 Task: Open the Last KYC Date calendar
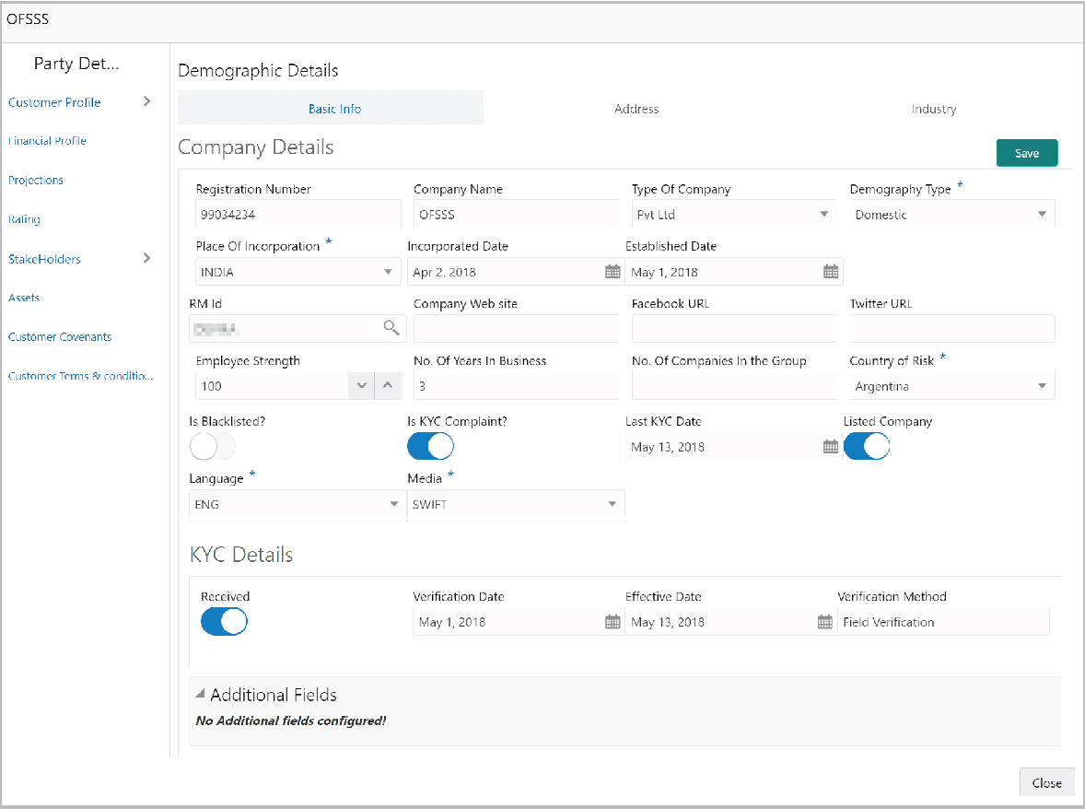[830, 446]
